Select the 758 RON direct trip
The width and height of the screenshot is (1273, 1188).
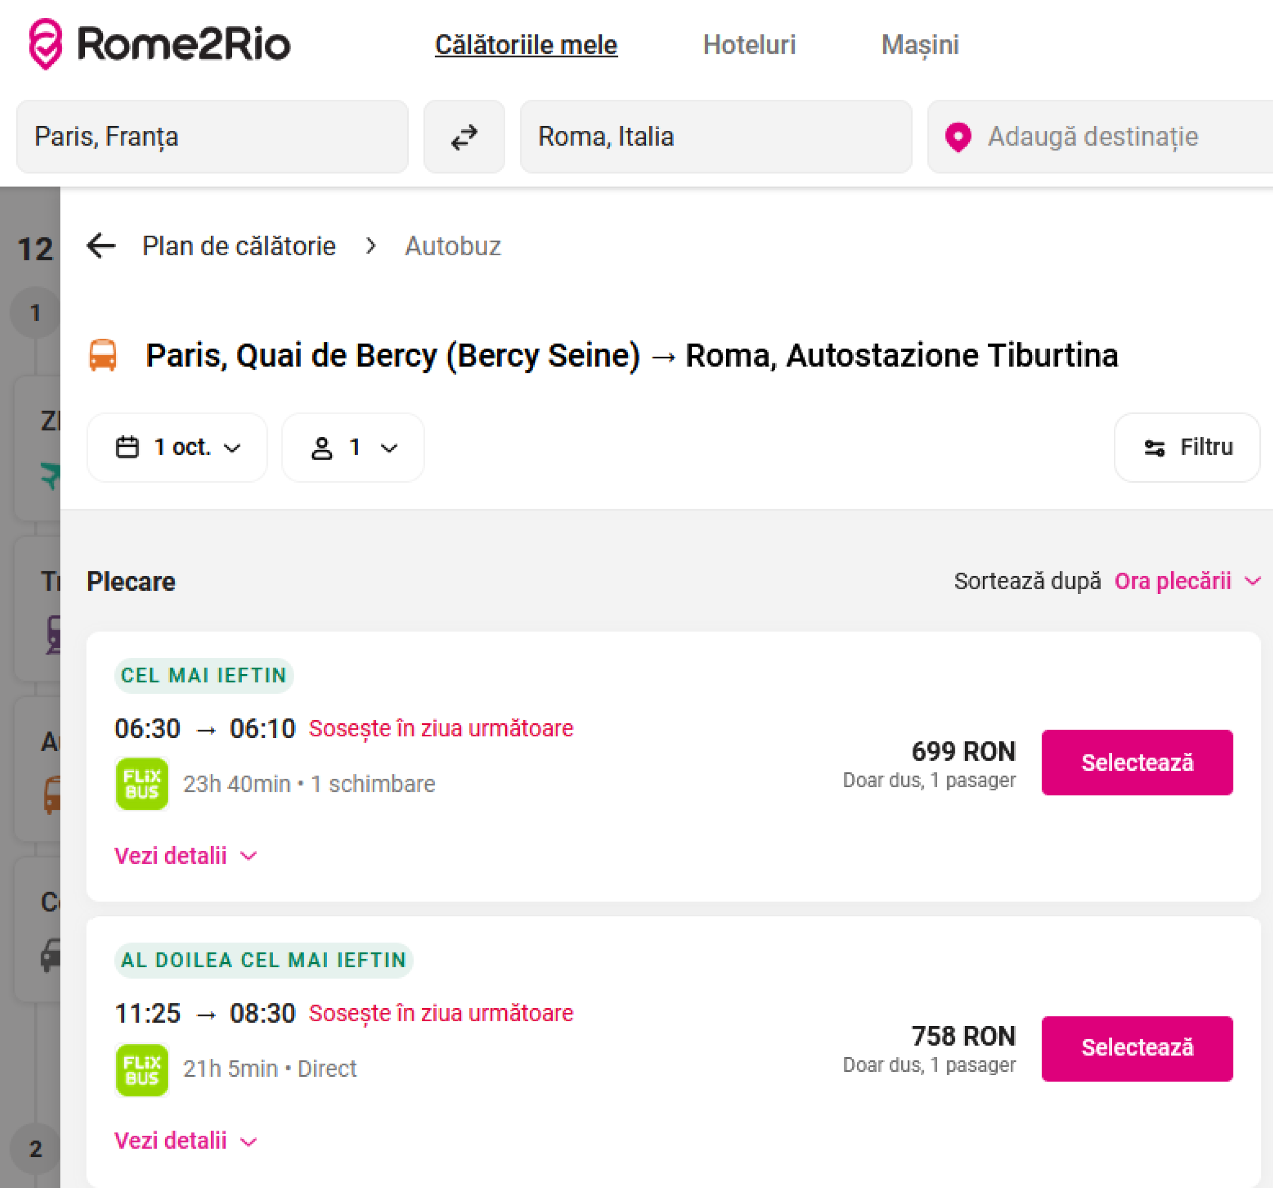pos(1136,1048)
